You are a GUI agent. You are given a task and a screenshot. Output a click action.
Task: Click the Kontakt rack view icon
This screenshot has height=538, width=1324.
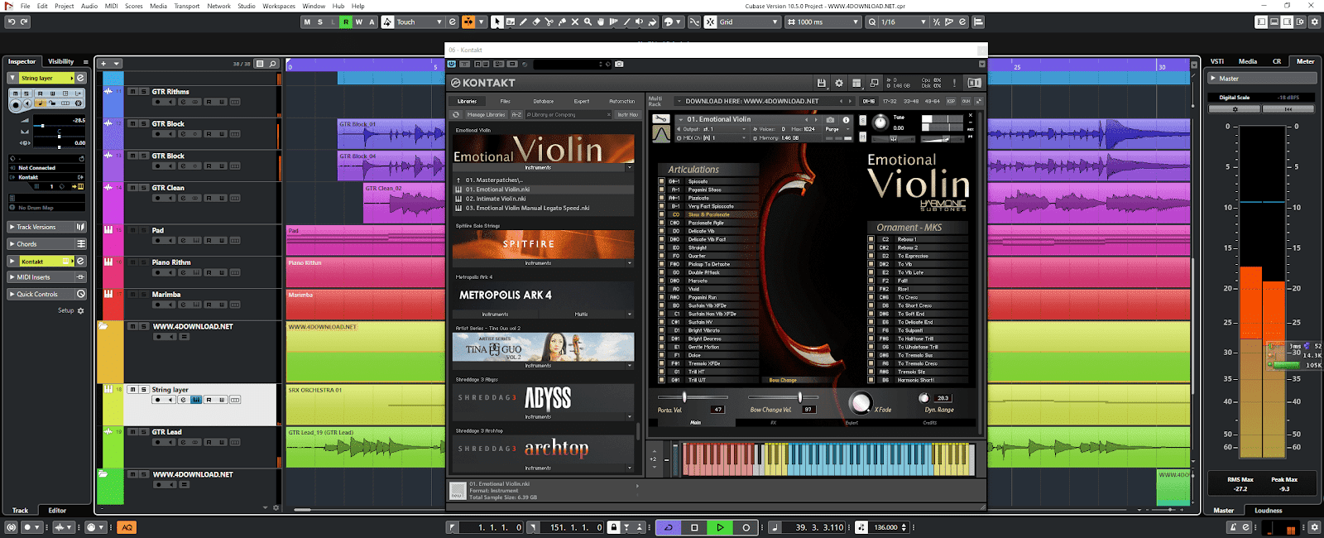click(x=856, y=83)
